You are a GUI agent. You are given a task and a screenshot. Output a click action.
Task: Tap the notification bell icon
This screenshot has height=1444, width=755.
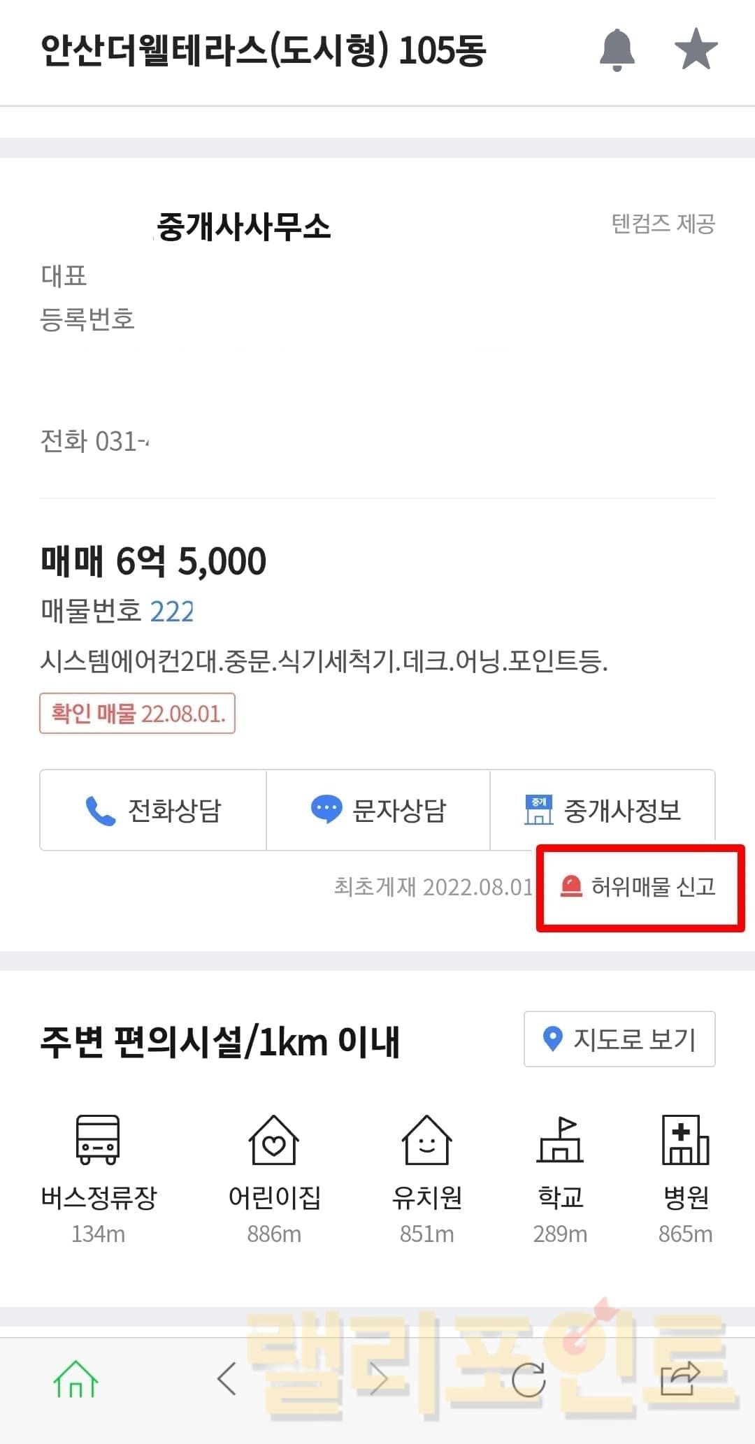(x=617, y=50)
